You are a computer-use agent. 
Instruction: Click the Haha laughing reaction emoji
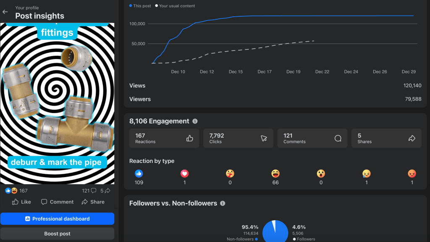pos(275,173)
